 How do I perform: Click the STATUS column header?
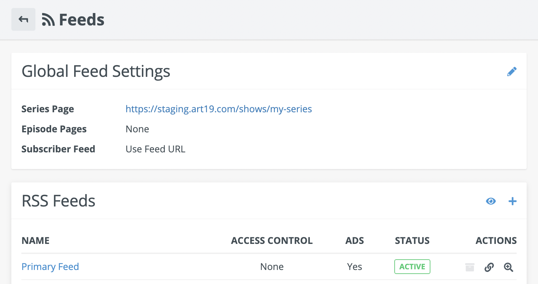pyautogui.click(x=412, y=241)
